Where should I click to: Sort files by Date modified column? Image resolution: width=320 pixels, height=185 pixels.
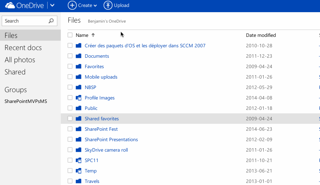261,35
